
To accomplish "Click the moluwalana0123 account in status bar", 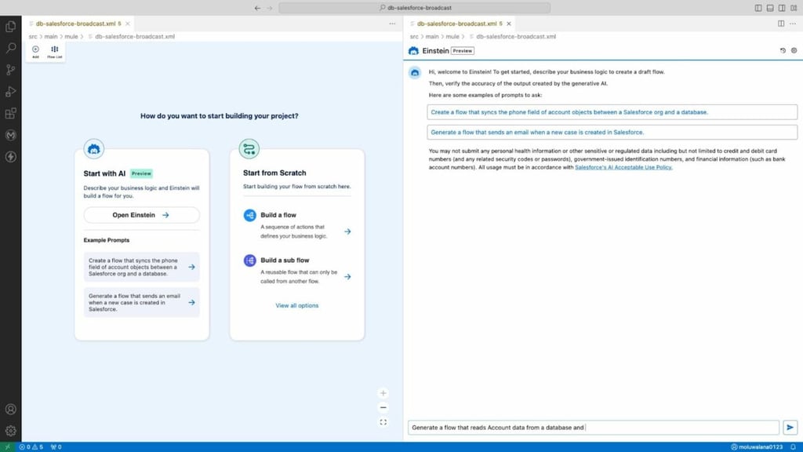I will point(757,447).
